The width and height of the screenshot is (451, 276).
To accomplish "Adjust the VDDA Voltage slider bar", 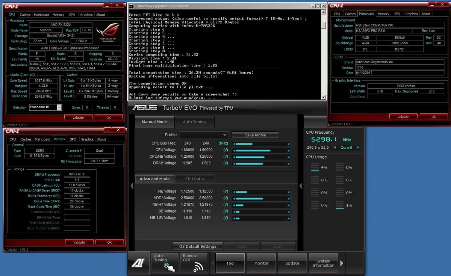I will click(261, 198).
